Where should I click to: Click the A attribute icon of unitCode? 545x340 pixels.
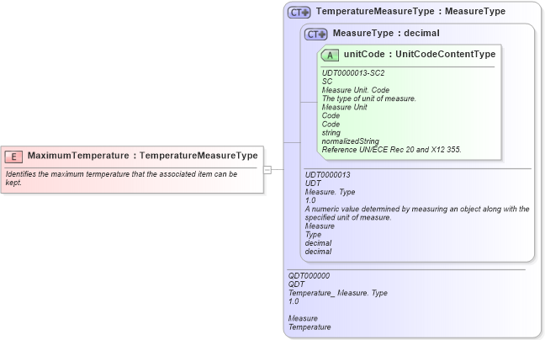[x=330, y=56]
